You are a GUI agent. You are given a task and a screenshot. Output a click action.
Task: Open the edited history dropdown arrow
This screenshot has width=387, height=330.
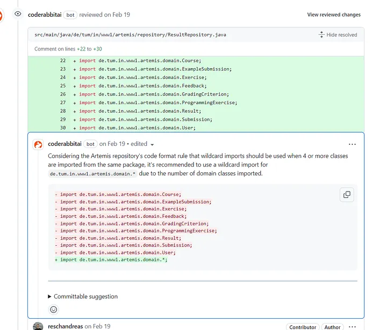tap(152, 145)
